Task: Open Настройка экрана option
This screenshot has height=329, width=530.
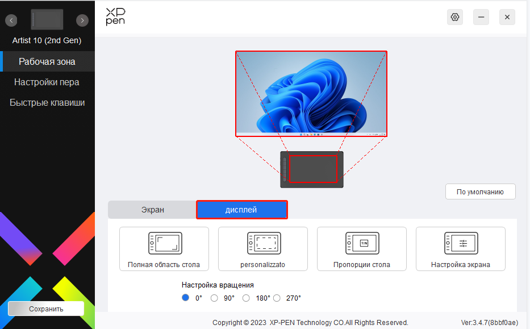Action: click(x=460, y=249)
